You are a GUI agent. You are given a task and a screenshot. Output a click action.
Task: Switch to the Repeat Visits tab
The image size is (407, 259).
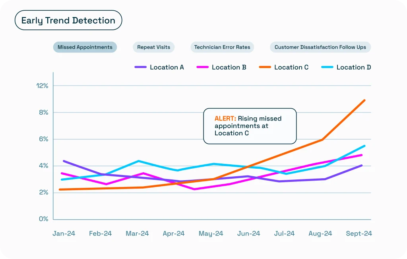point(153,47)
